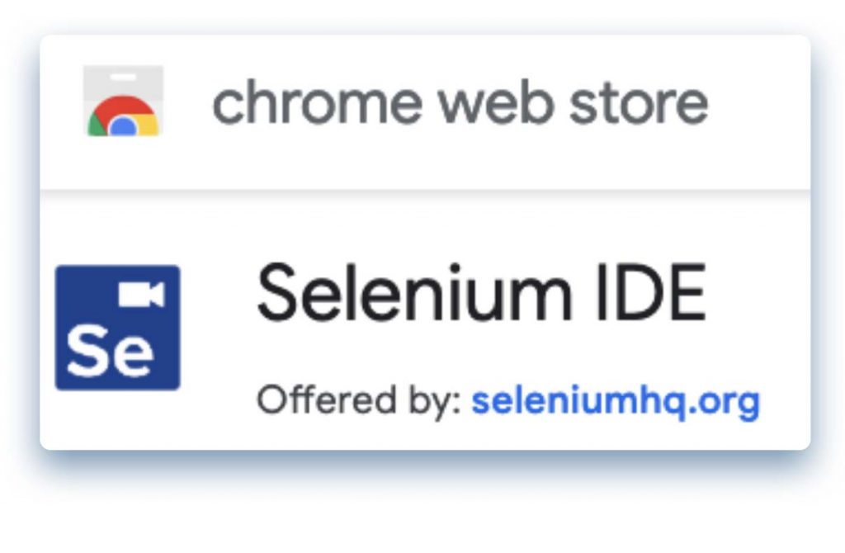Click empty header area right of "store"
Image resolution: width=845 pixels, height=553 pixels.
tap(759, 102)
